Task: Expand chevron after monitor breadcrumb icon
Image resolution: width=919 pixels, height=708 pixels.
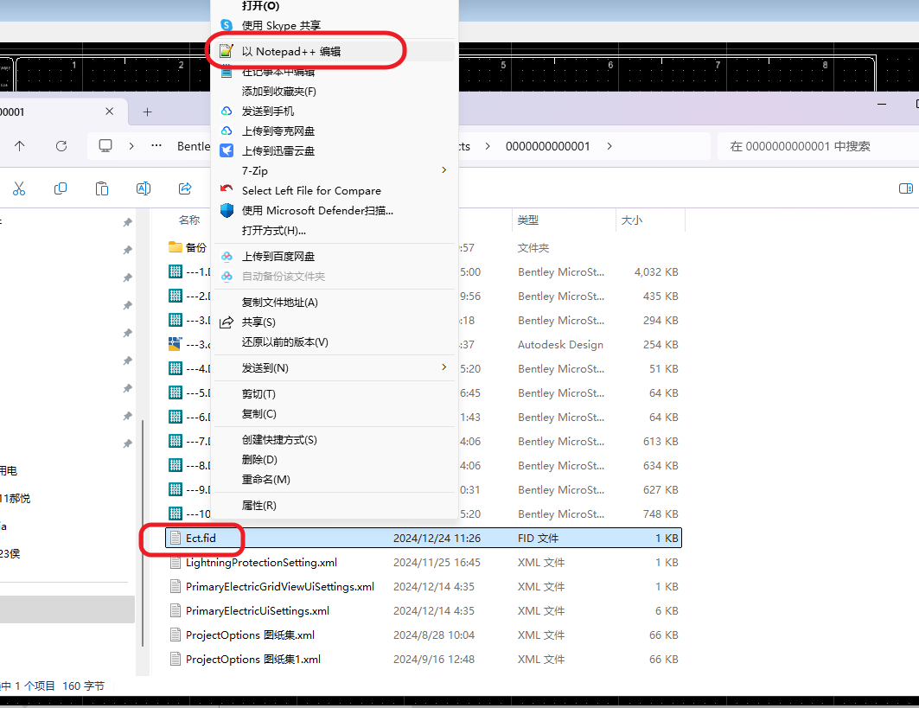Action: pyautogui.click(x=131, y=146)
